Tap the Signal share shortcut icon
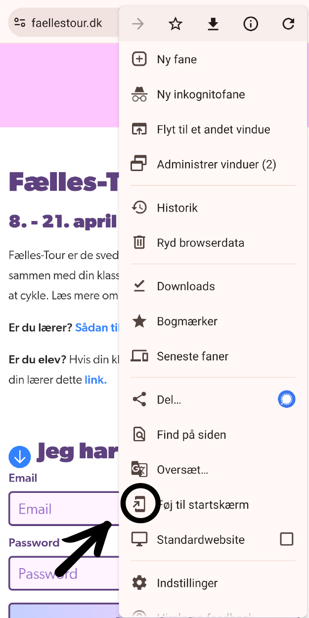309x618 pixels. [287, 399]
